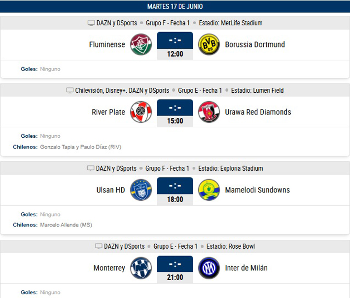Click the TV icon beside Chilevisión broadcasters

(x=70, y=90)
